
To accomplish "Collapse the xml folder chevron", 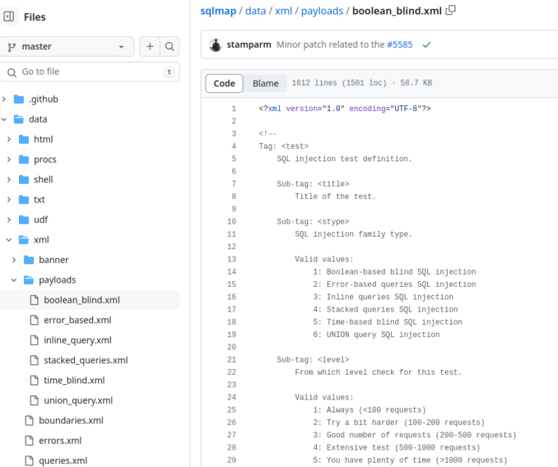I will (x=9, y=240).
